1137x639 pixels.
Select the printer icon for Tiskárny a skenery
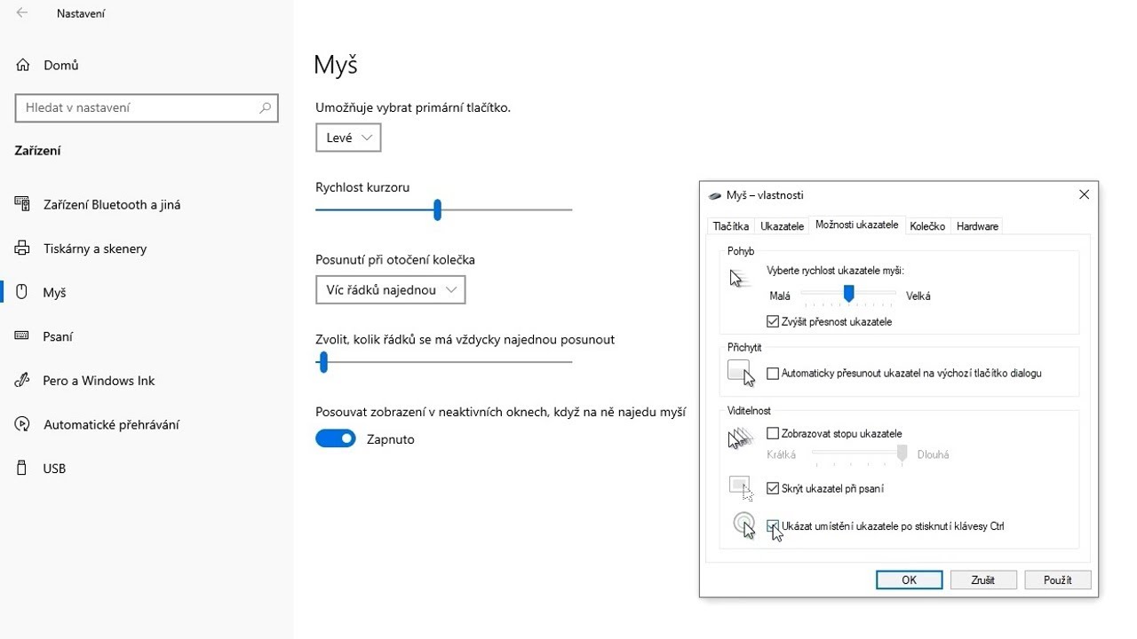click(x=22, y=248)
